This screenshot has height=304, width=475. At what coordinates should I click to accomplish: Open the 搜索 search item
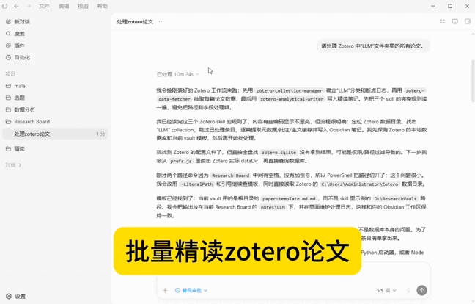coord(15,34)
